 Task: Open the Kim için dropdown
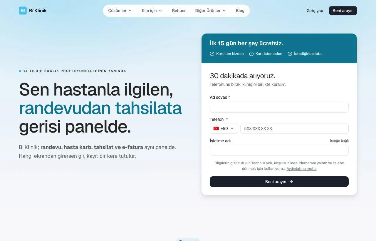pyautogui.click(x=152, y=11)
